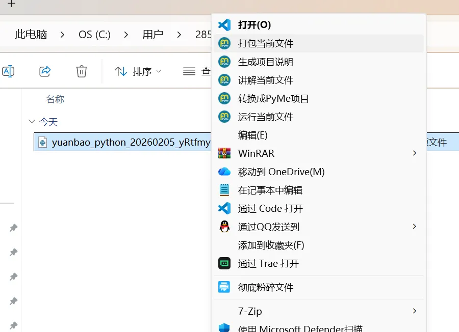Collapse the 今天 group chevron

(x=32, y=121)
